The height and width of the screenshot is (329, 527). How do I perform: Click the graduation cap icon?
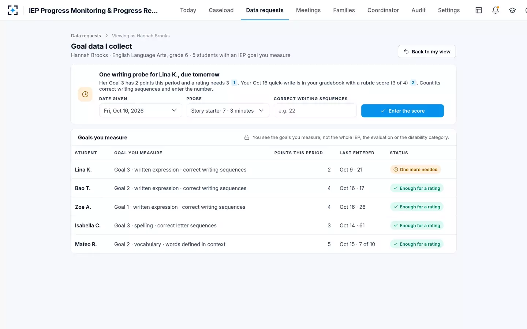pyautogui.click(x=512, y=10)
